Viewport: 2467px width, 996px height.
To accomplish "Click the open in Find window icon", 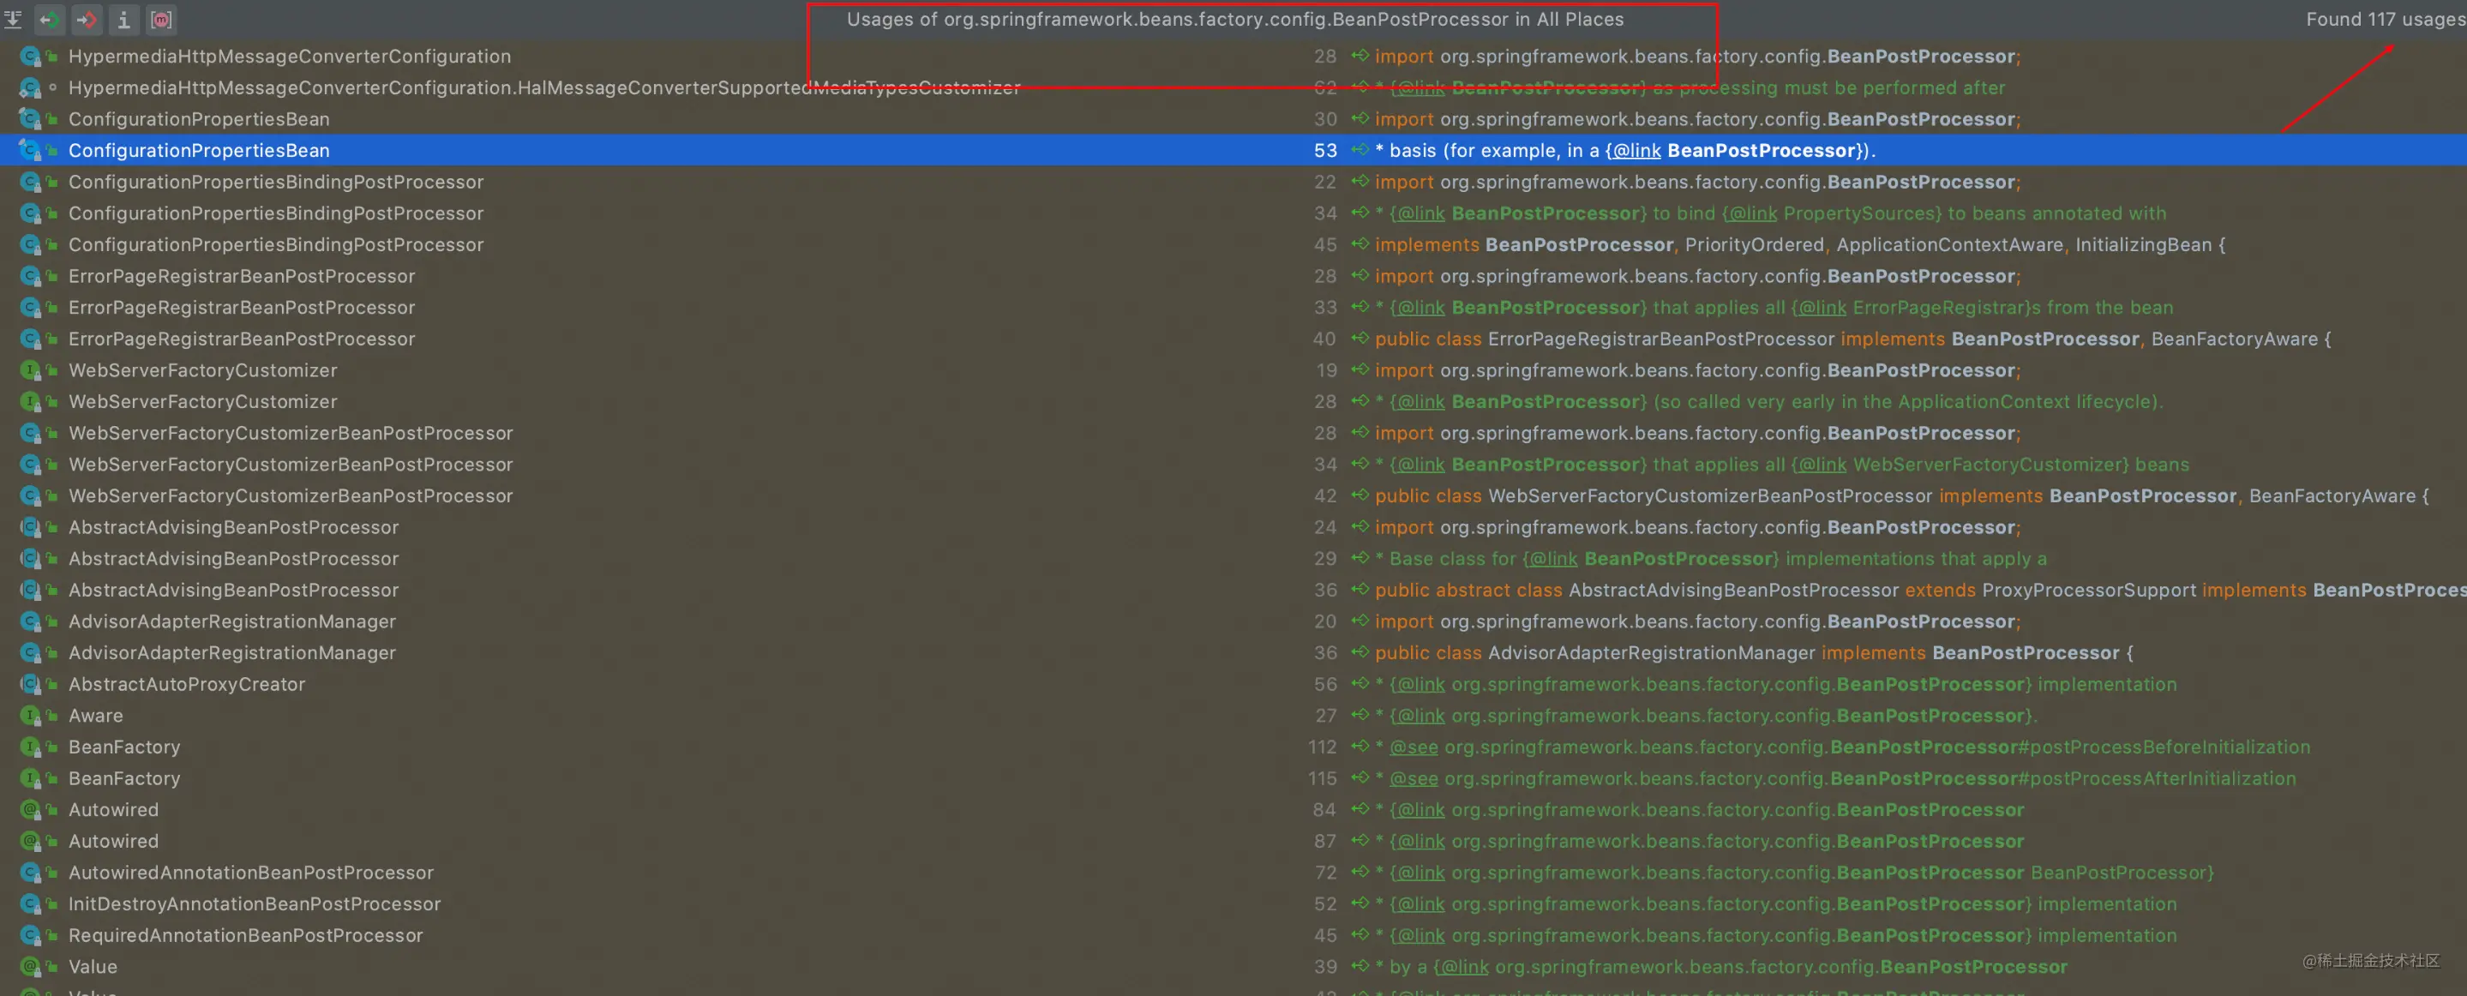I will pyautogui.click(x=14, y=19).
